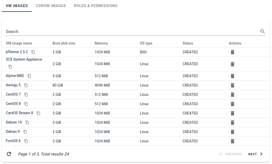This screenshot has width=272, height=164.
Task: Delete the CentOS 7 VM image
Action: pyautogui.click(x=232, y=94)
